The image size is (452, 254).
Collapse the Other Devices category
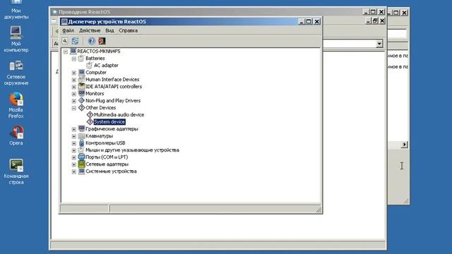[73, 108]
